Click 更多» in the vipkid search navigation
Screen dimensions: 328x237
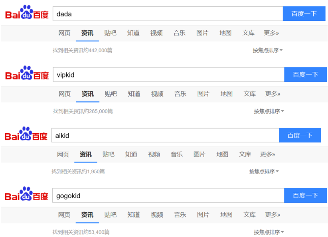click(x=273, y=94)
